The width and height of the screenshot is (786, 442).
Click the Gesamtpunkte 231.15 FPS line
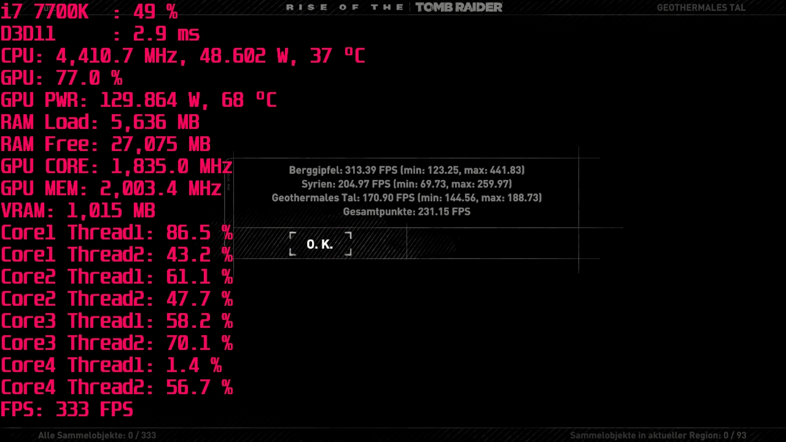(x=407, y=211)
